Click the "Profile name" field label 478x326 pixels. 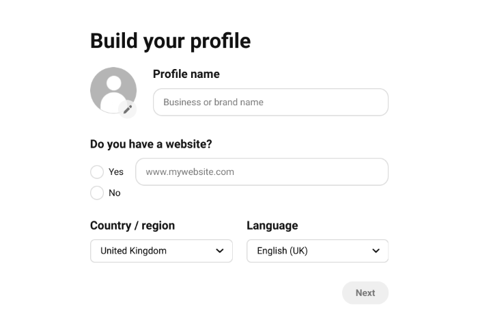tap(186, 74)
